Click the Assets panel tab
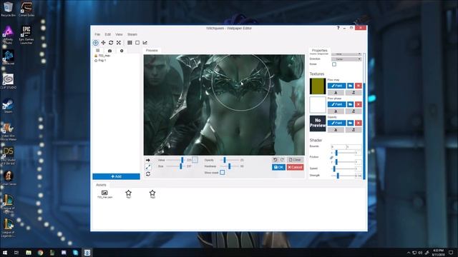Viewport: 458px width, 257px height. [102, 185]
